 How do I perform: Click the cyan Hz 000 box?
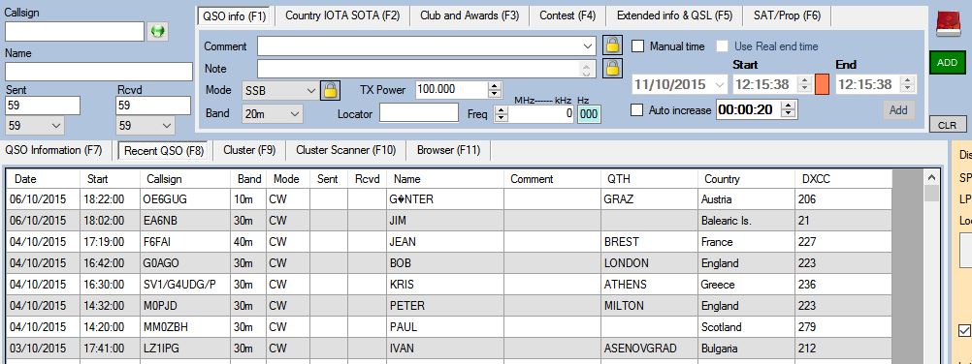coord(589,114)
